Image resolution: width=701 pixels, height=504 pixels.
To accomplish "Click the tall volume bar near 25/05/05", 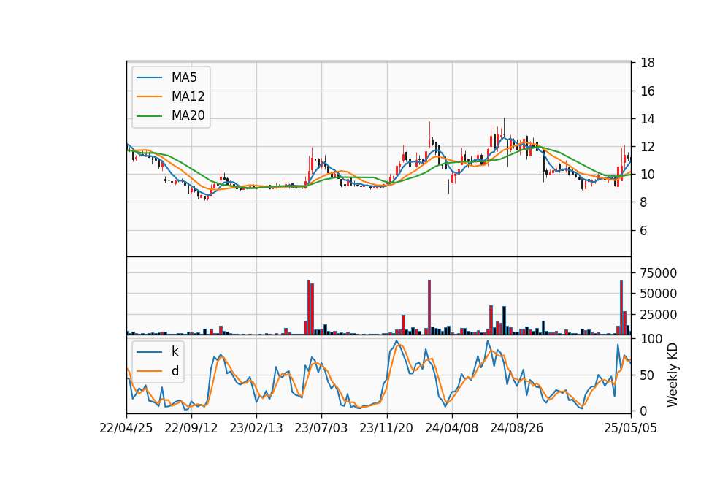I will (x=621, y=308).
